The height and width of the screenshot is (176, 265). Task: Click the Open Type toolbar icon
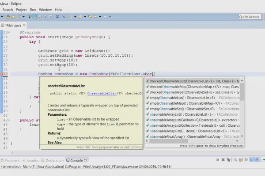8,17
